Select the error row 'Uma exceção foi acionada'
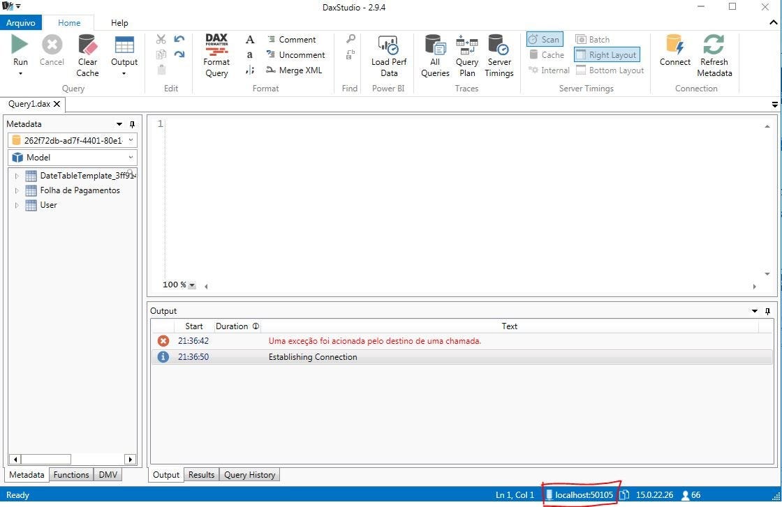This screenshot has height=507, width=782. (462, 341)
